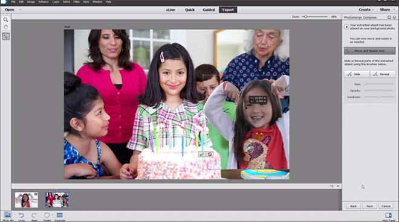Switch to Expert edit mode

(228, 10)
